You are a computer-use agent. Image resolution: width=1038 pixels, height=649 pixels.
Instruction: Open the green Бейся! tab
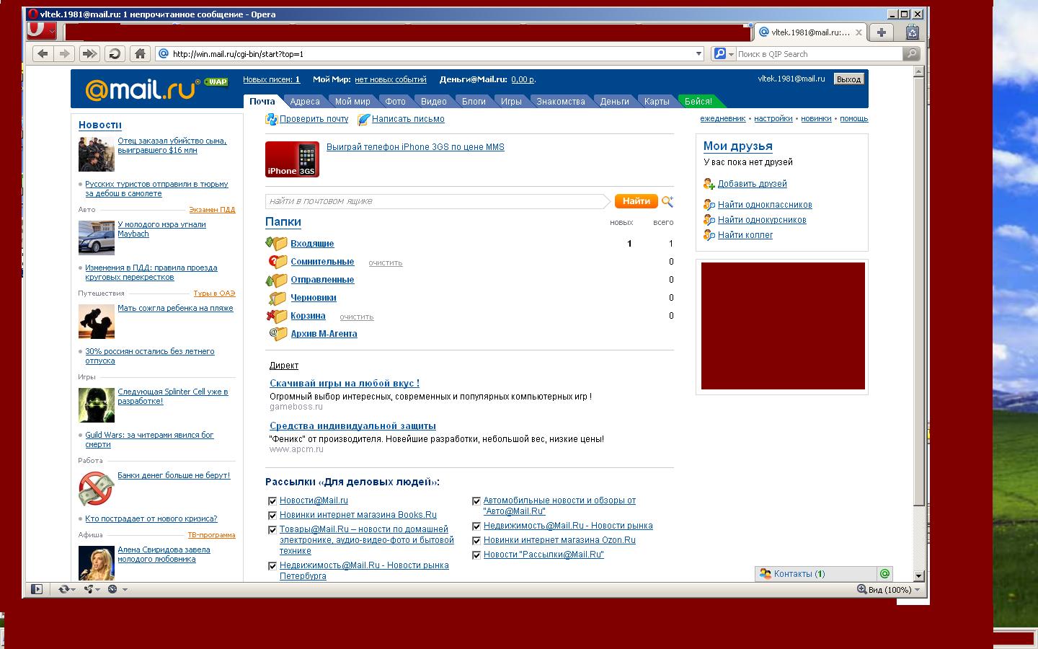coord(698,102)
